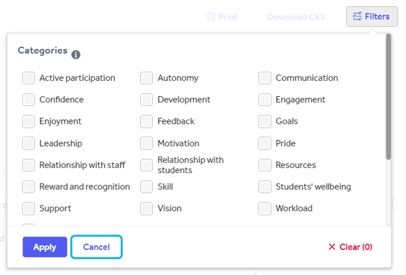The width and height of the screenshot is (406, 275).
Task: Tick the Engagement checkbox
Action: pyautogui.click(x=264, y=99)
